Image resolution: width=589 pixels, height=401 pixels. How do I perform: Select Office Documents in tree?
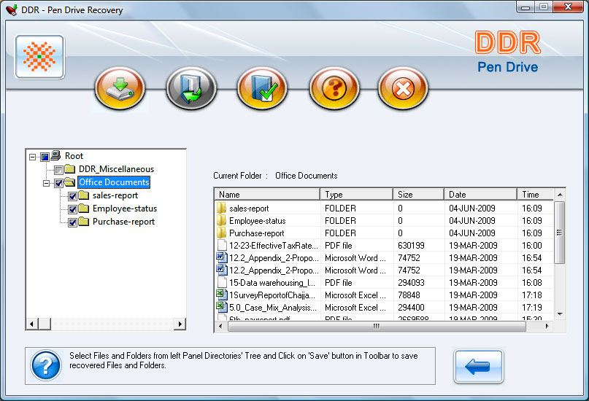coord(114,182)
